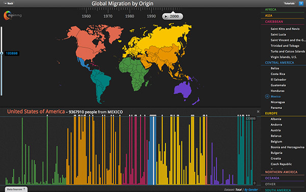Switch dataset to Total

point(238,189)
